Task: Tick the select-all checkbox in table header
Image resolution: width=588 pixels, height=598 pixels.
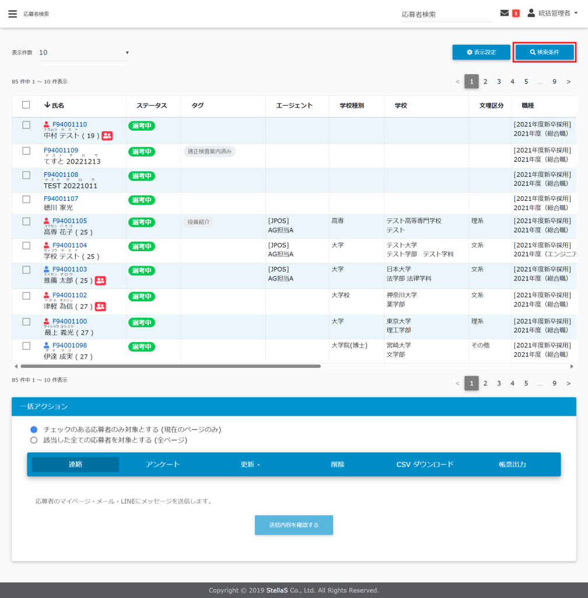Action: 26,105
